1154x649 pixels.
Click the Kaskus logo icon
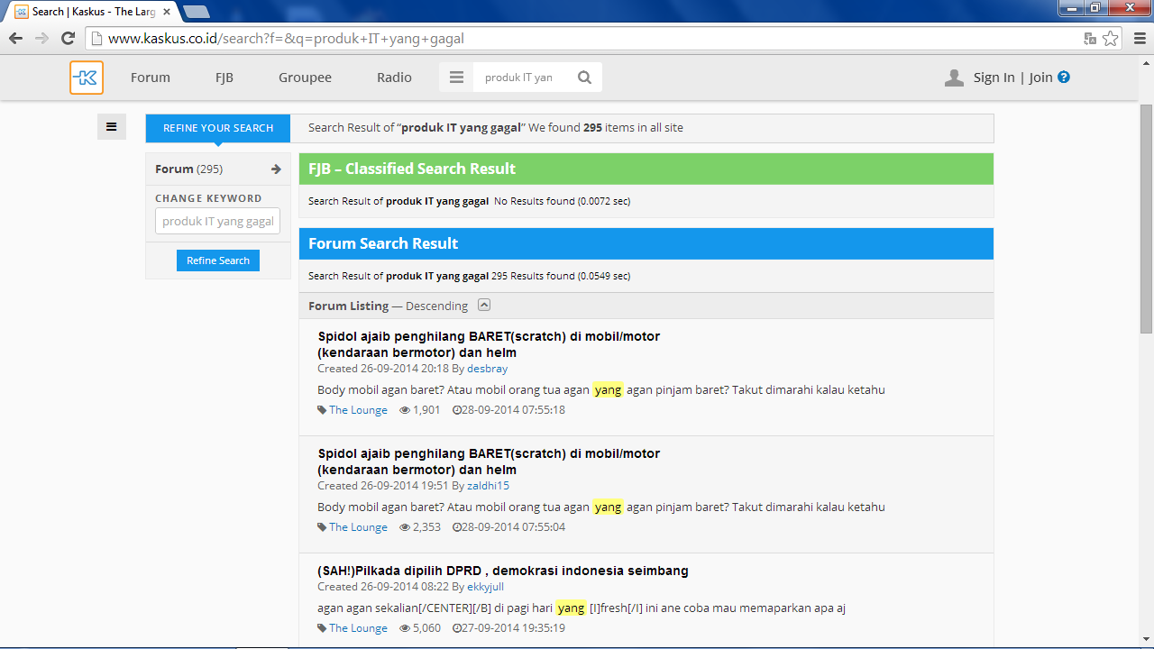pyautogui.click(x=87, y=78)
